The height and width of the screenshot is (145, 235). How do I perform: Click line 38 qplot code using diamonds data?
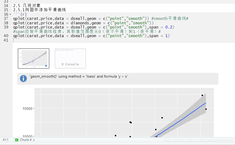(83, 23)
